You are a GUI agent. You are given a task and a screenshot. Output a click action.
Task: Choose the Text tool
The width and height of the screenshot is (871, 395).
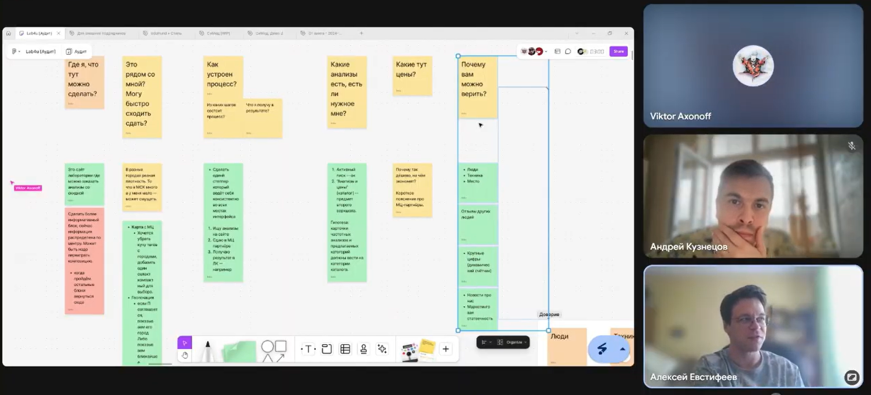[308, 349]
